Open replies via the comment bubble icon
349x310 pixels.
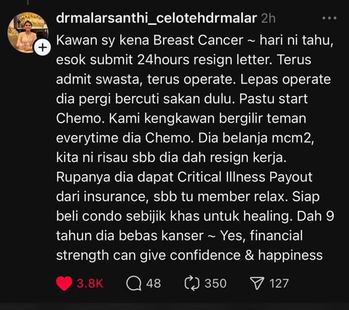click(x=133, y=283)
